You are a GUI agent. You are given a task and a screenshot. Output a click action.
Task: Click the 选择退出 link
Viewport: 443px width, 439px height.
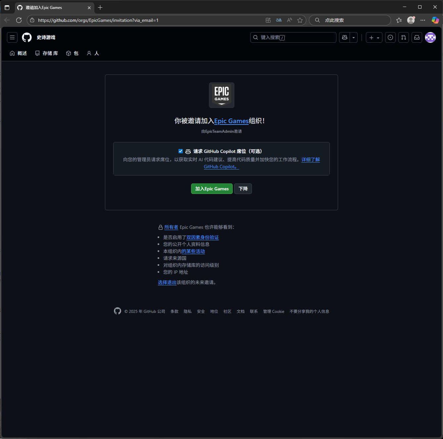coord(167,282)
